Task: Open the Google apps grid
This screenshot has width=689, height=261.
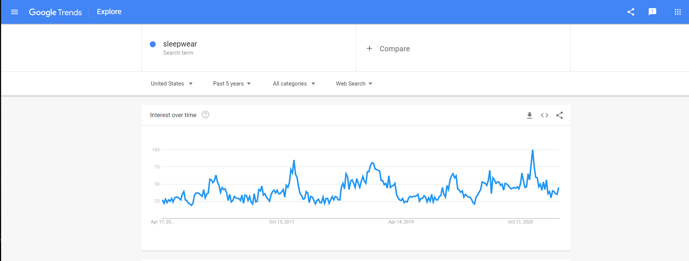Action: [x=678, y=12]
